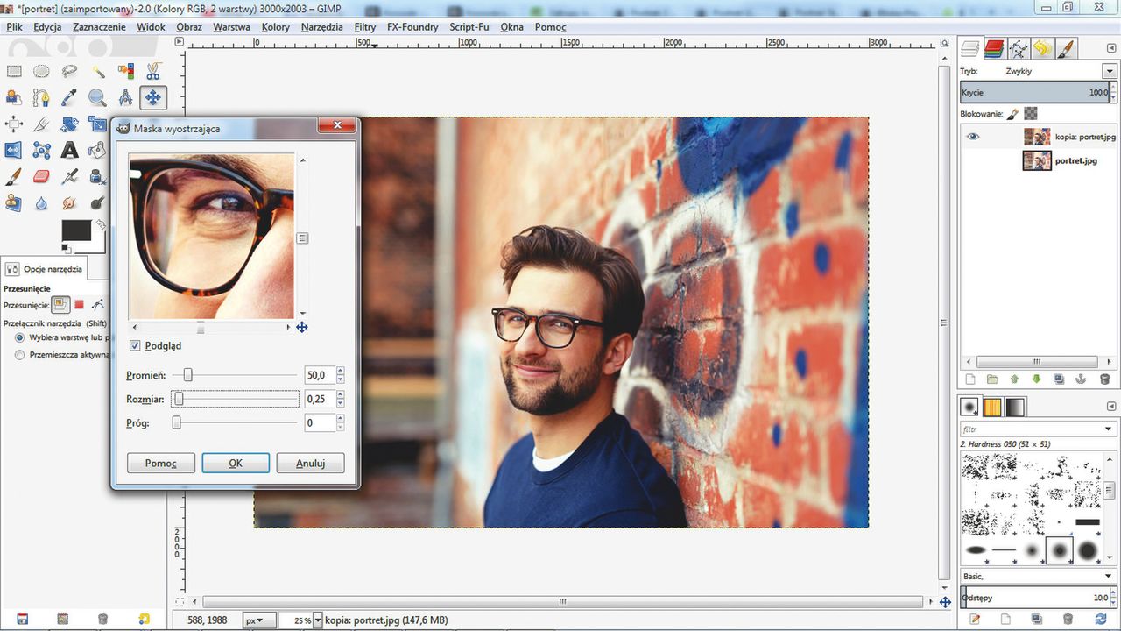
Task: Select the Move tool
Action: click(x=153, y=97)
